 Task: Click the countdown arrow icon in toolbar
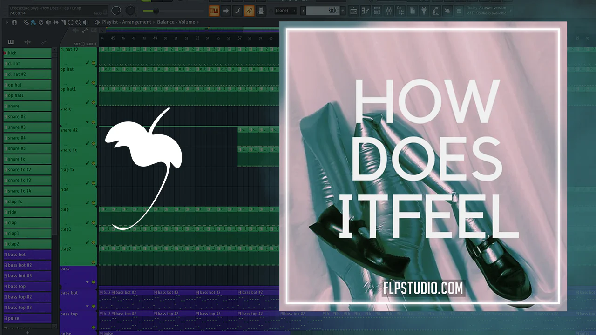[226, 10]
